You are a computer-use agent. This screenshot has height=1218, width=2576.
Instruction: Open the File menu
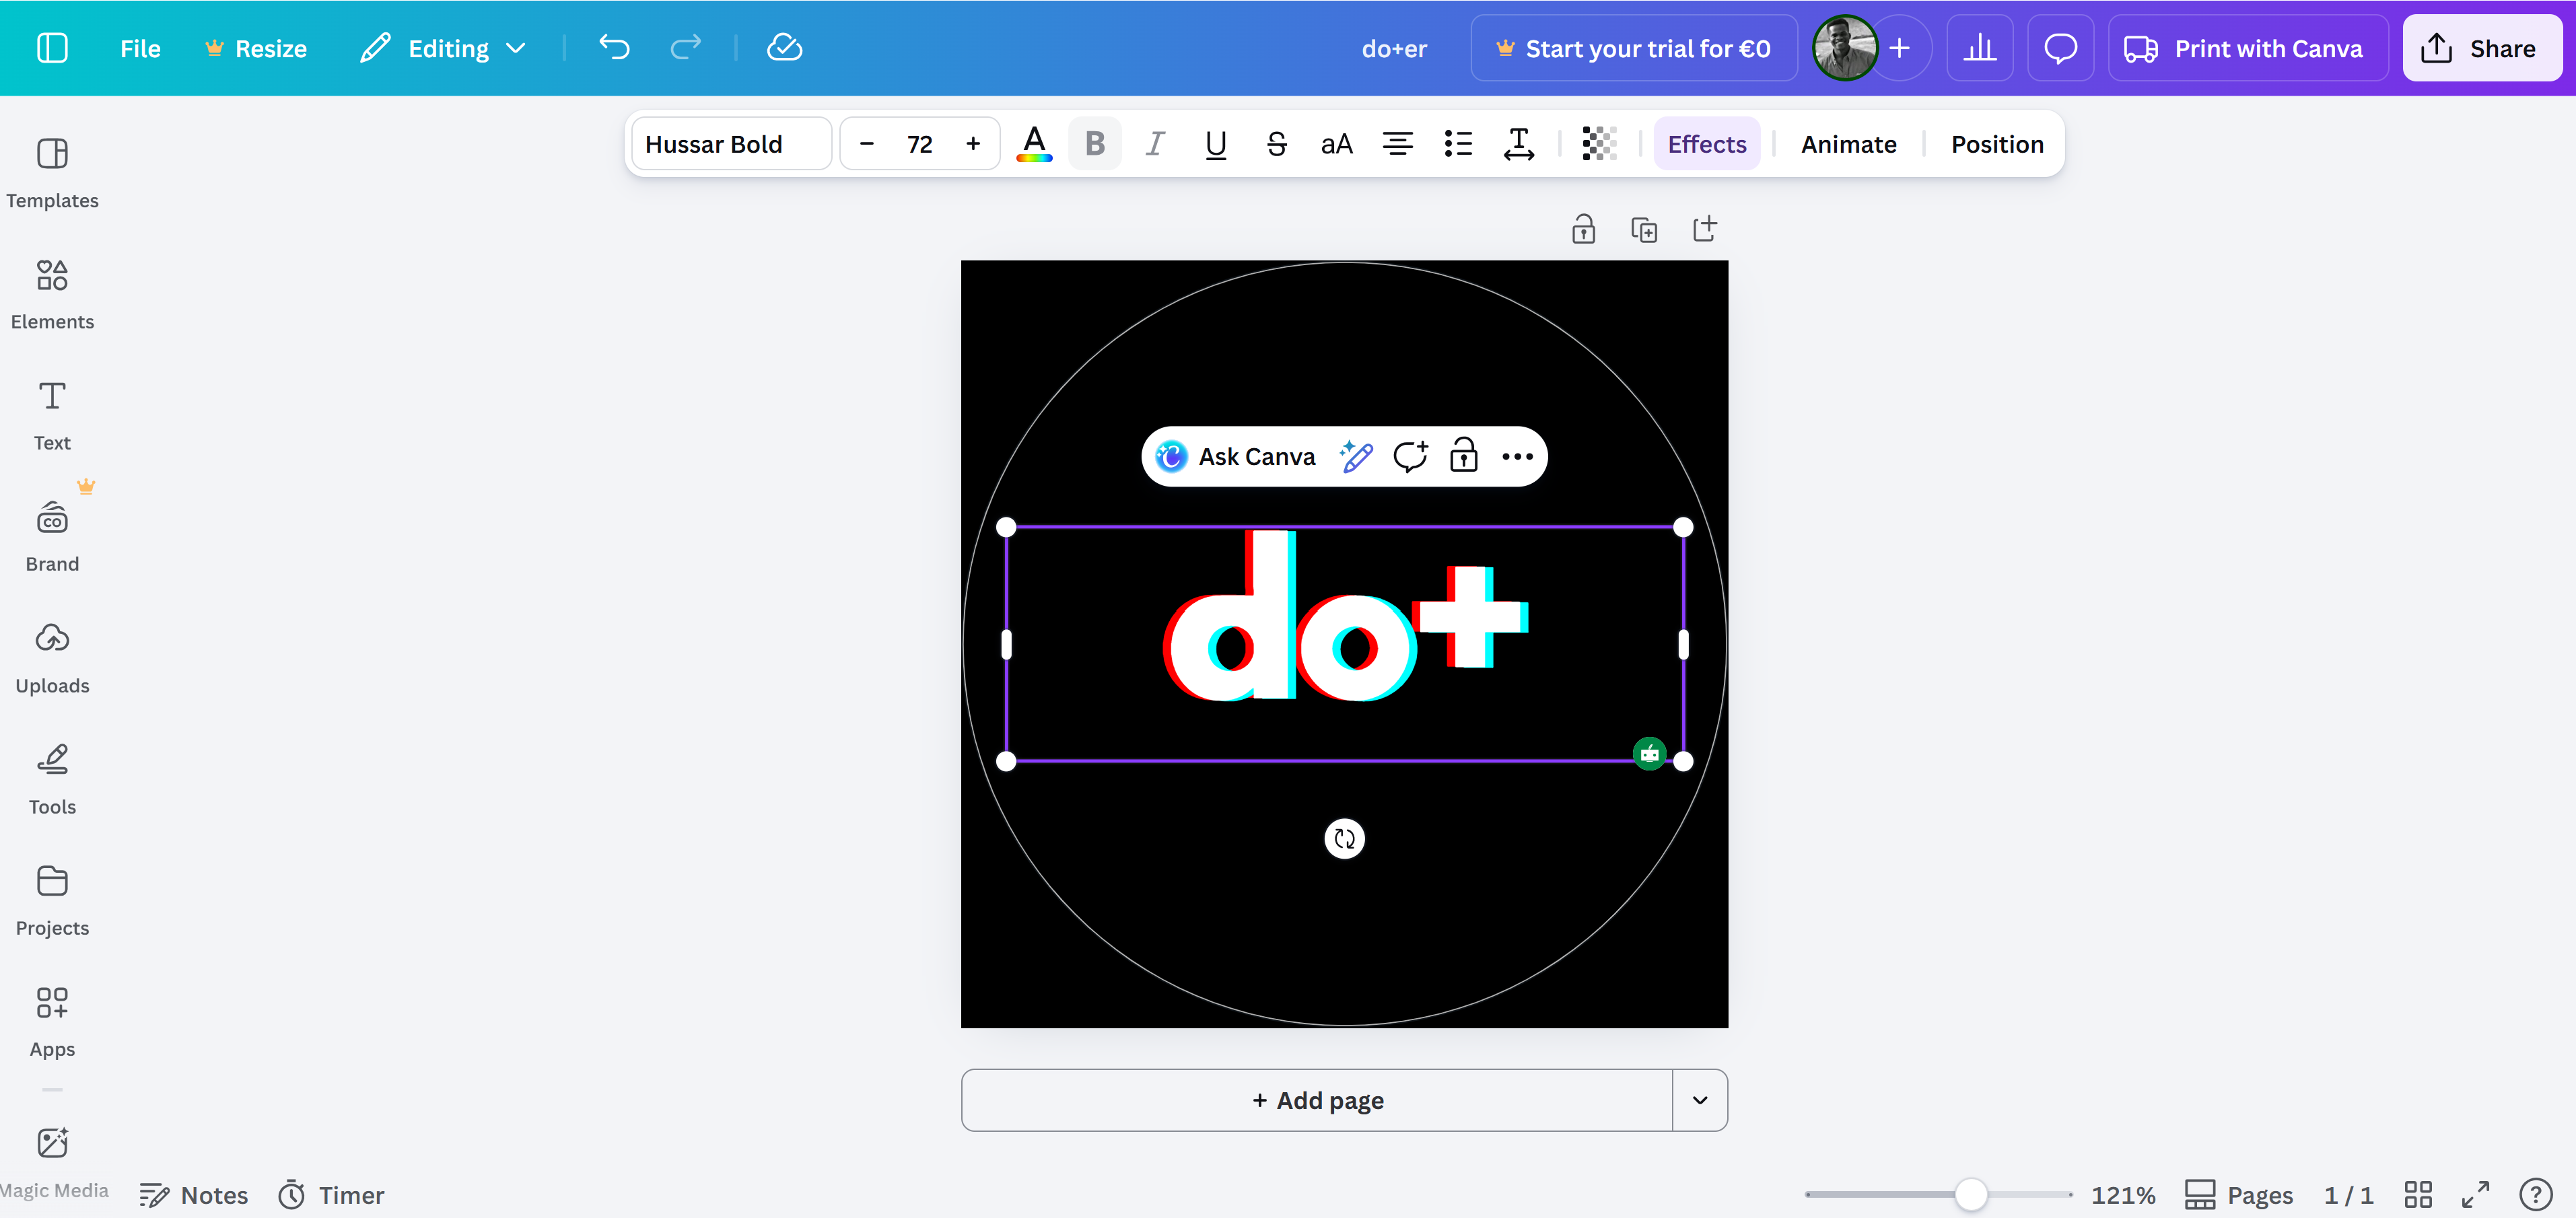coord(140,47)
